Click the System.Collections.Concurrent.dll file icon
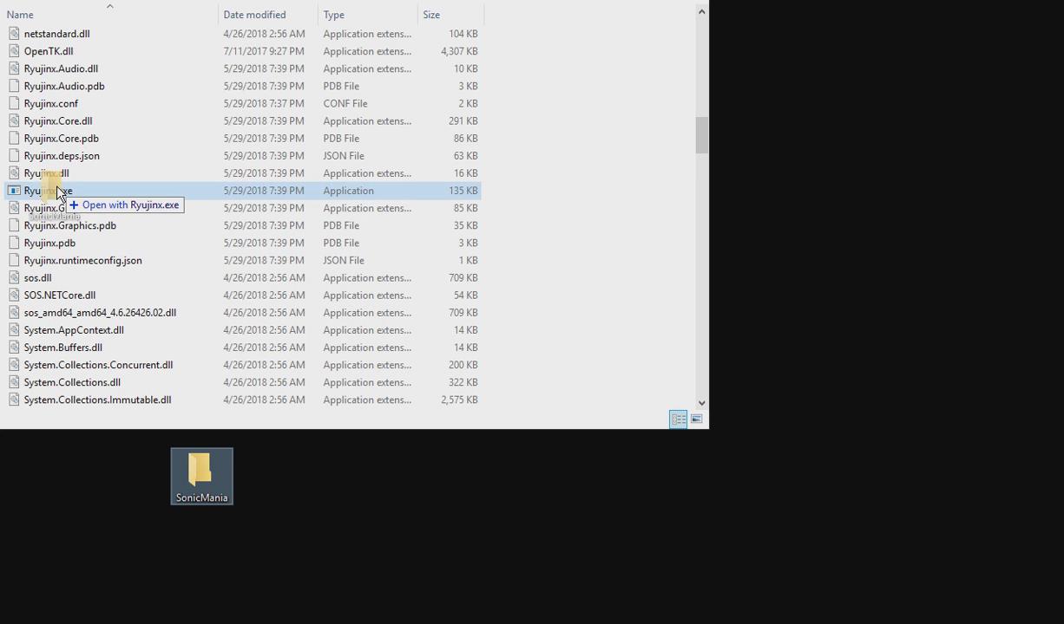Screen dimensions: 1064x624 (x=14, y=365)
